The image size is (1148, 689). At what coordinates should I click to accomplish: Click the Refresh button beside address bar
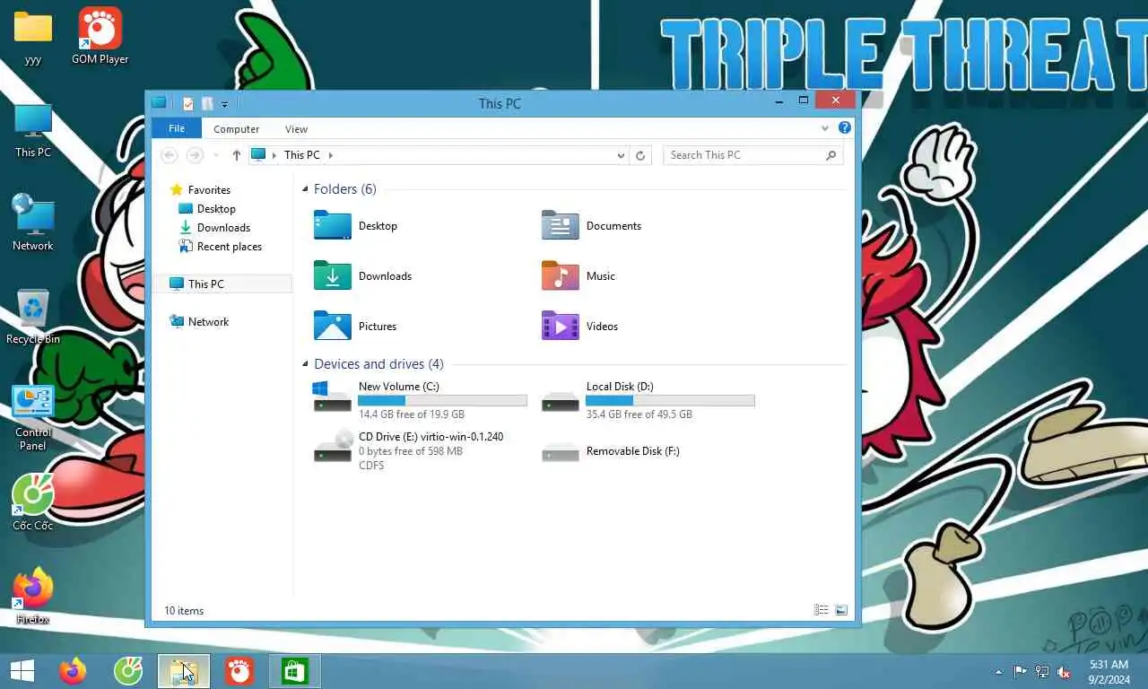click(x=640, y=155)
